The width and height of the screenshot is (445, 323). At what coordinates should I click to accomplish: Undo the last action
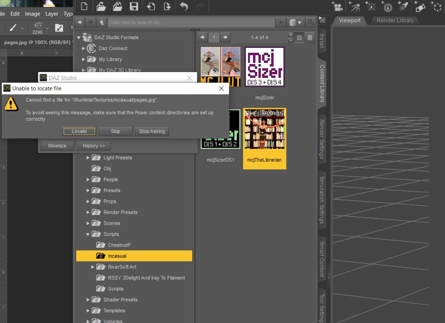184,6
